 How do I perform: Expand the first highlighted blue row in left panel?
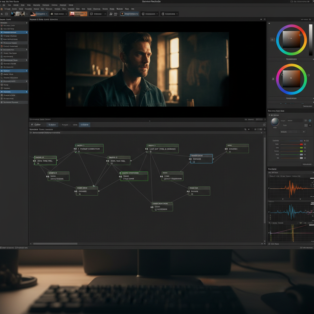[x=26, y=32]
